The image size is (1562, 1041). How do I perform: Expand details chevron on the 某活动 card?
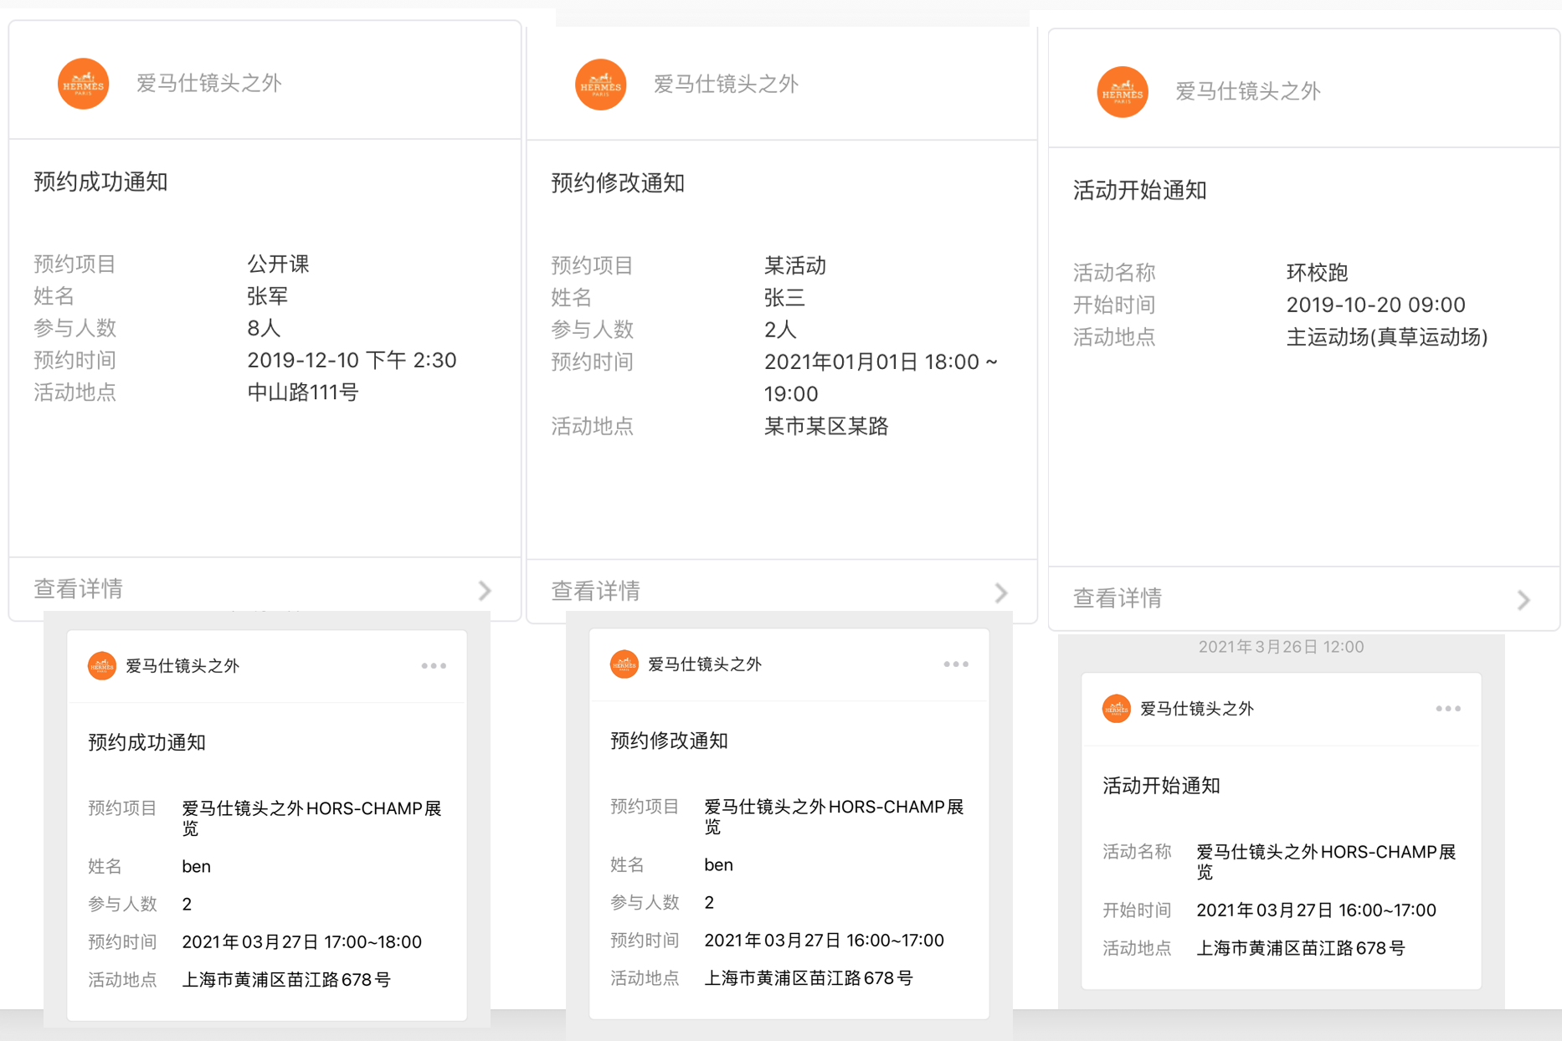coord(1001,592)
